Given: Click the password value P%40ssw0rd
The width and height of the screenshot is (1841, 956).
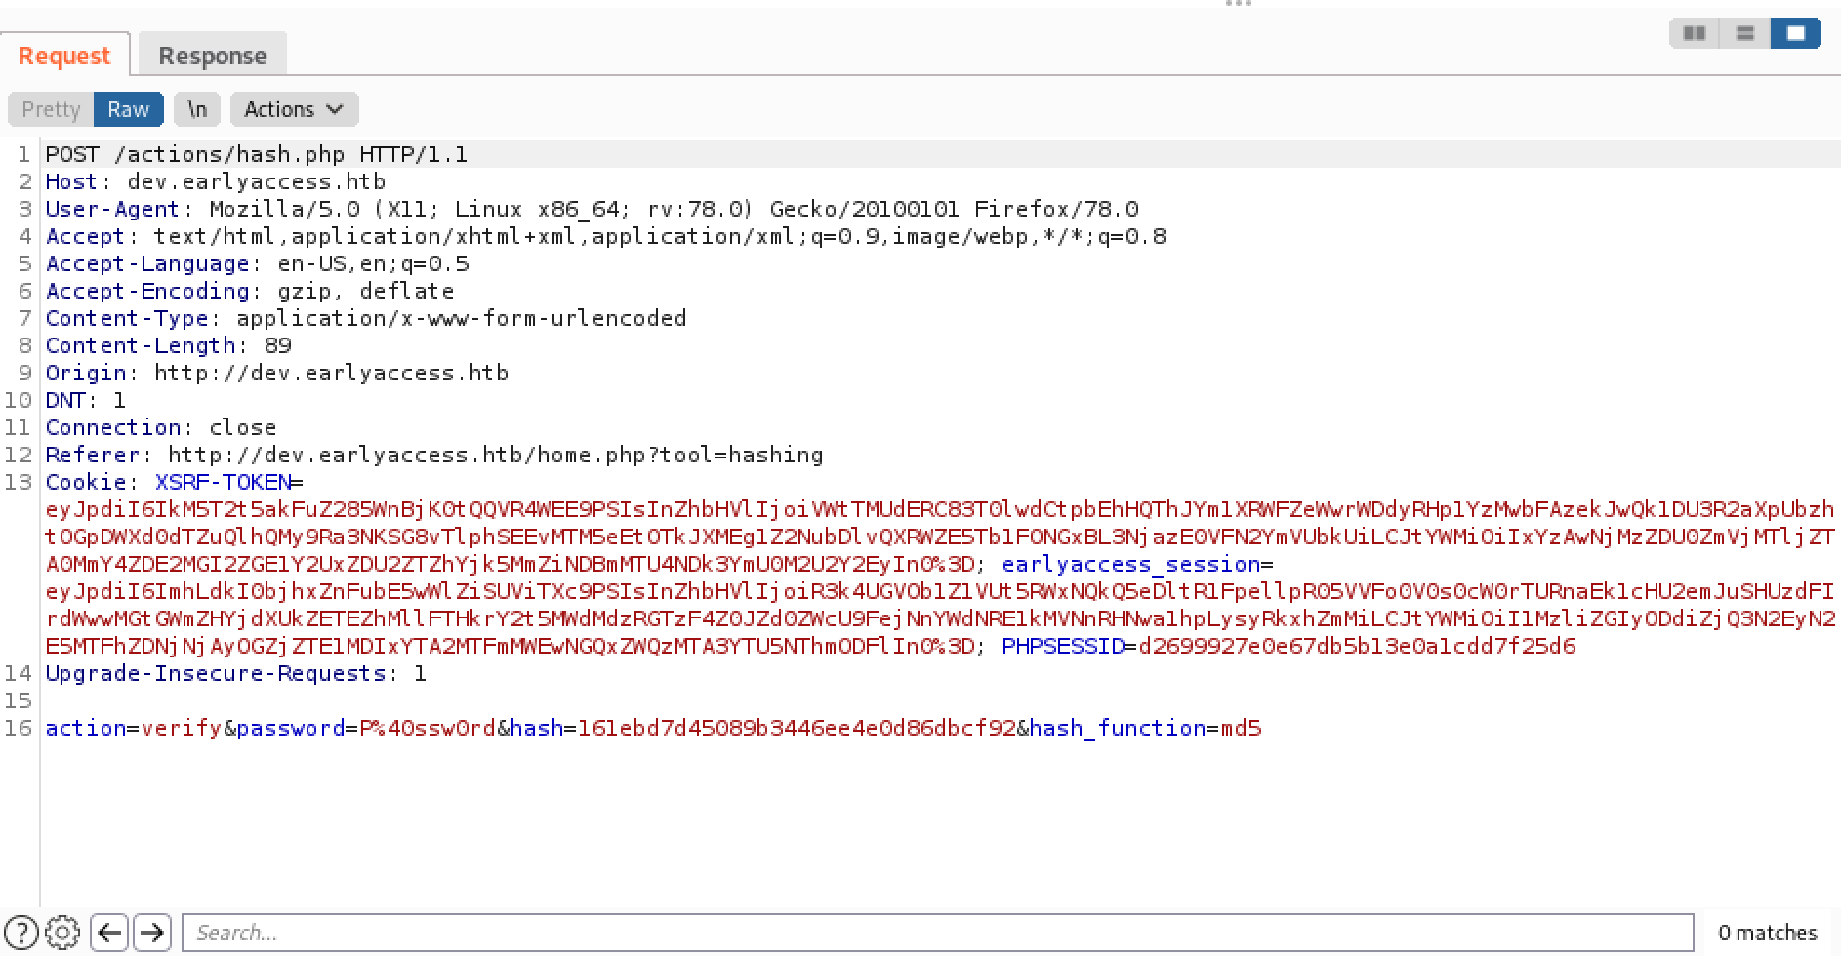Looking at the screenshot, I should click(x=428, y=728).
